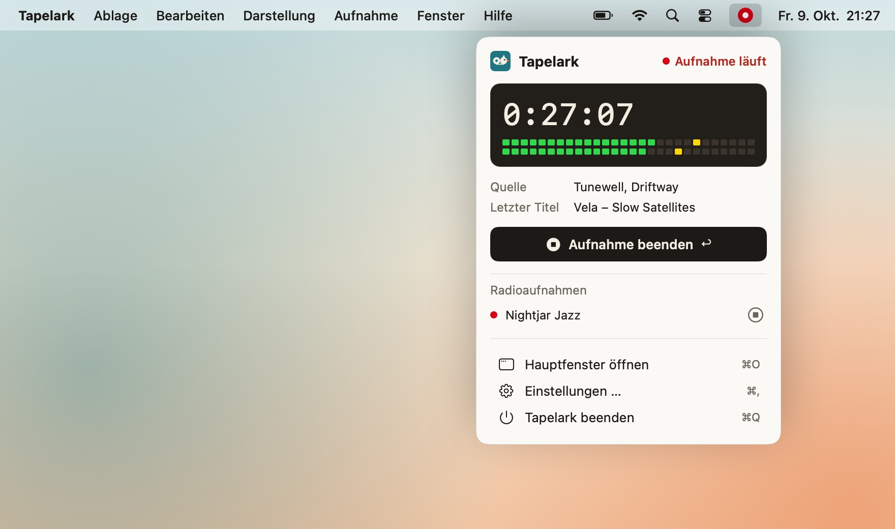895x529 pixels.
Task: Open Spotlight search magnifier icon
Action: pyautogui.click(x=672, y=16)
